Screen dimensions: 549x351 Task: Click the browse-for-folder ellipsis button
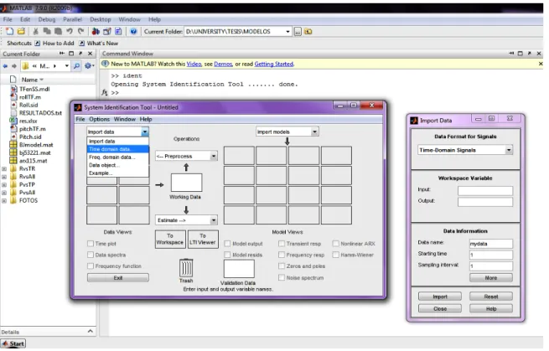298,32
